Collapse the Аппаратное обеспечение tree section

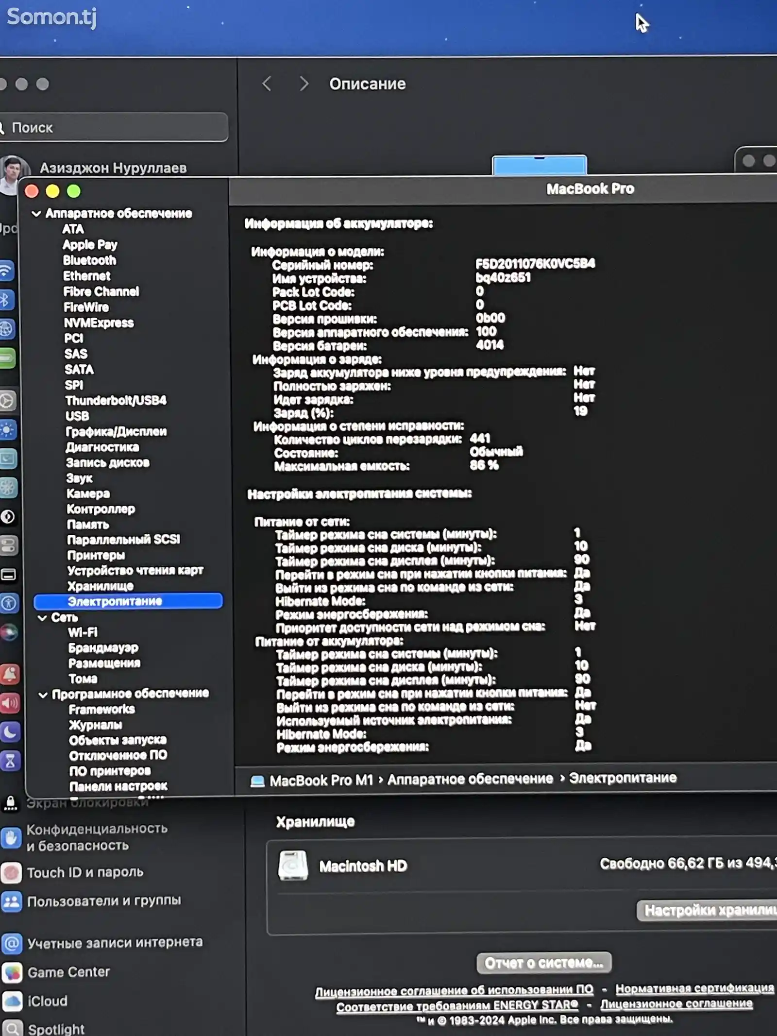pyautogui.click(x=36, y=214)
